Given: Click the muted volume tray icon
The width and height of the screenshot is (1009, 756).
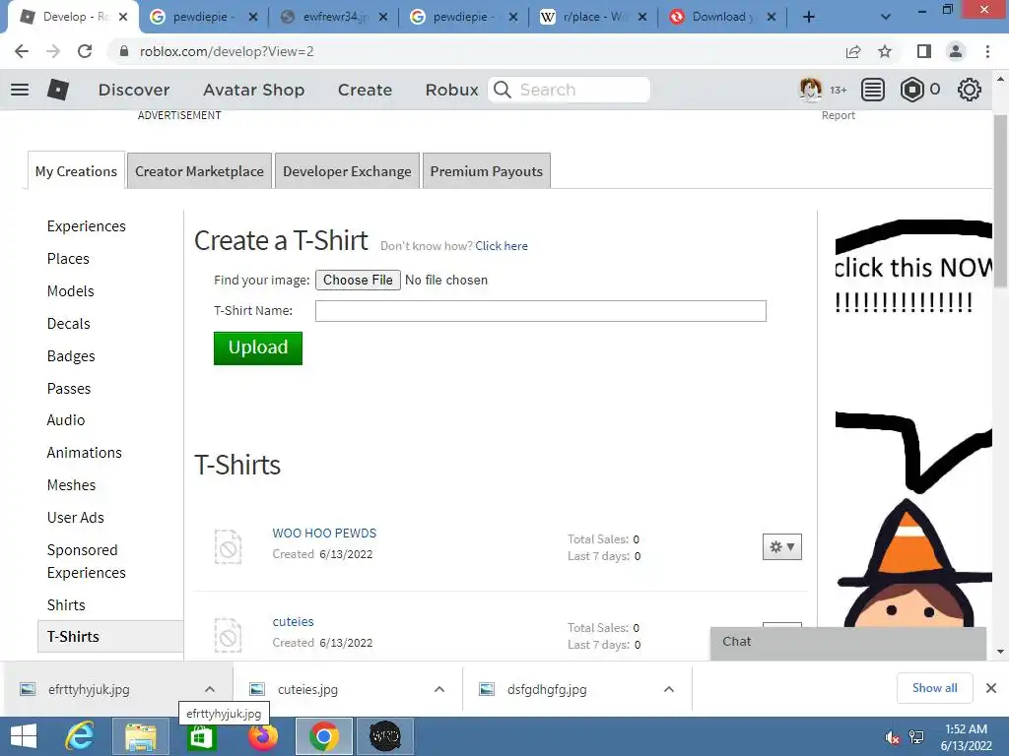Looking at the screenshot, I should point(892,737).
